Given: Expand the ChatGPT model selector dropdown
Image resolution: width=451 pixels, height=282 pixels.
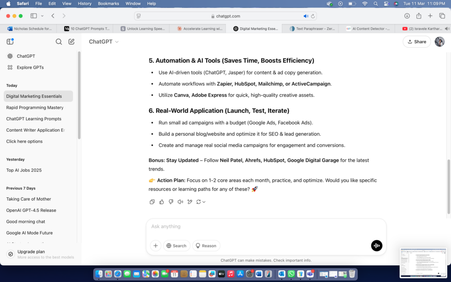Looking at the screenshot, I should pos(104,42).
